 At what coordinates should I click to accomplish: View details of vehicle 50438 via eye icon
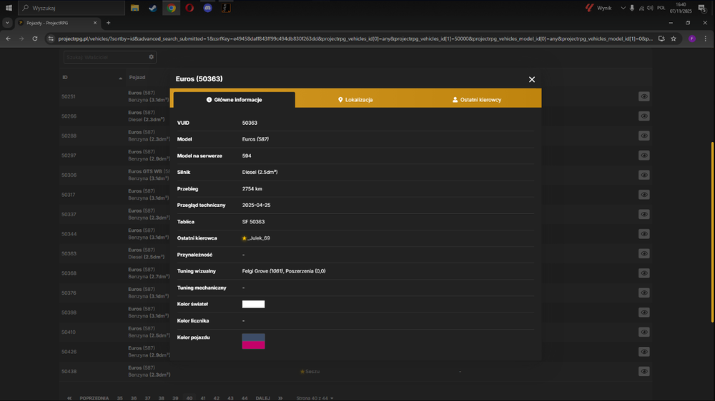coord(644,372)
